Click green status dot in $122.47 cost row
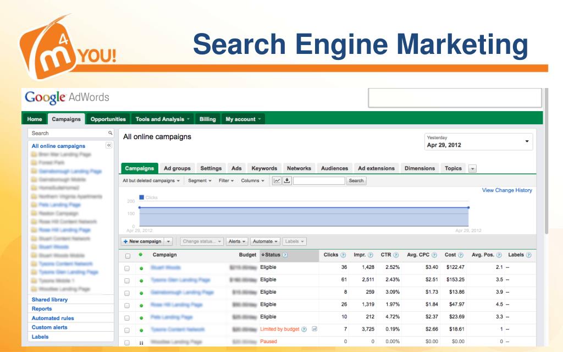 coord(141,268)
